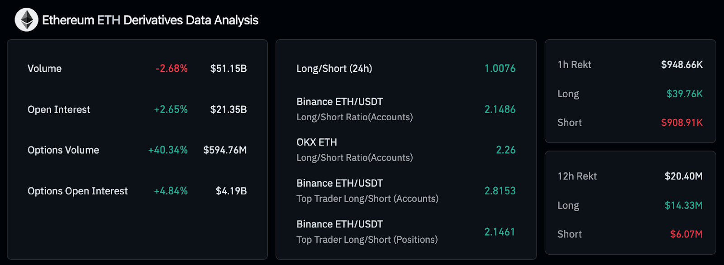Image resolution: width=724 pixels, height=265 pixels.
Task: Click the 12h Rekt heading
Action: tap(577, 176)
